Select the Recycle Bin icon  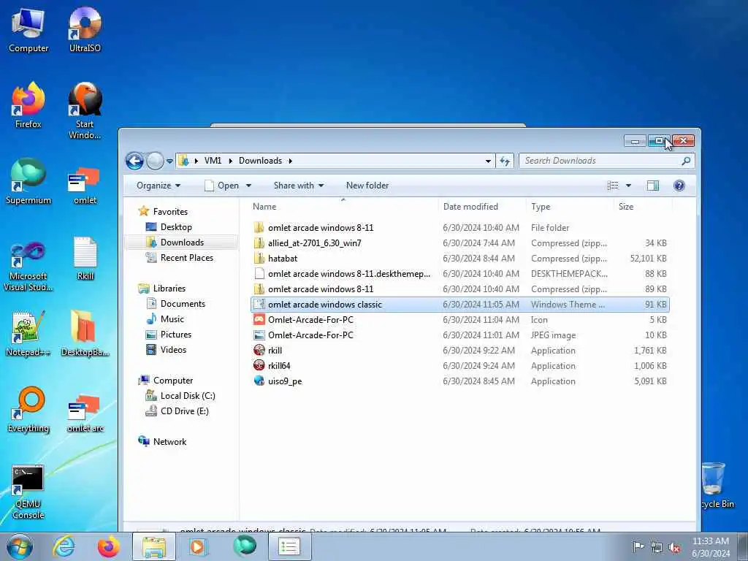click(717, 485)
